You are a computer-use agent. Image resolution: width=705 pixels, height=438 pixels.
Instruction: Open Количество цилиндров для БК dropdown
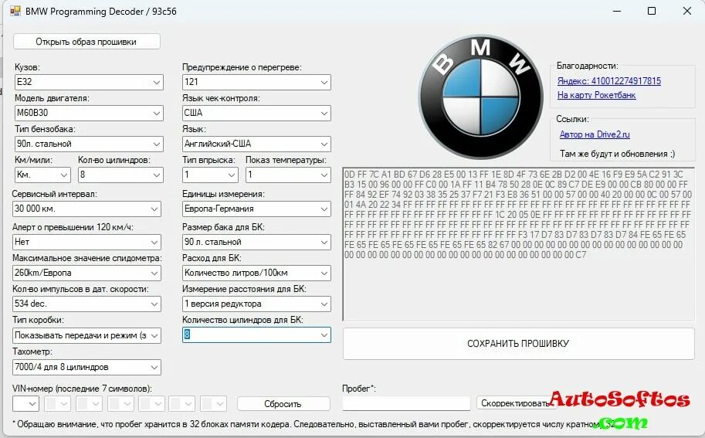256,334
